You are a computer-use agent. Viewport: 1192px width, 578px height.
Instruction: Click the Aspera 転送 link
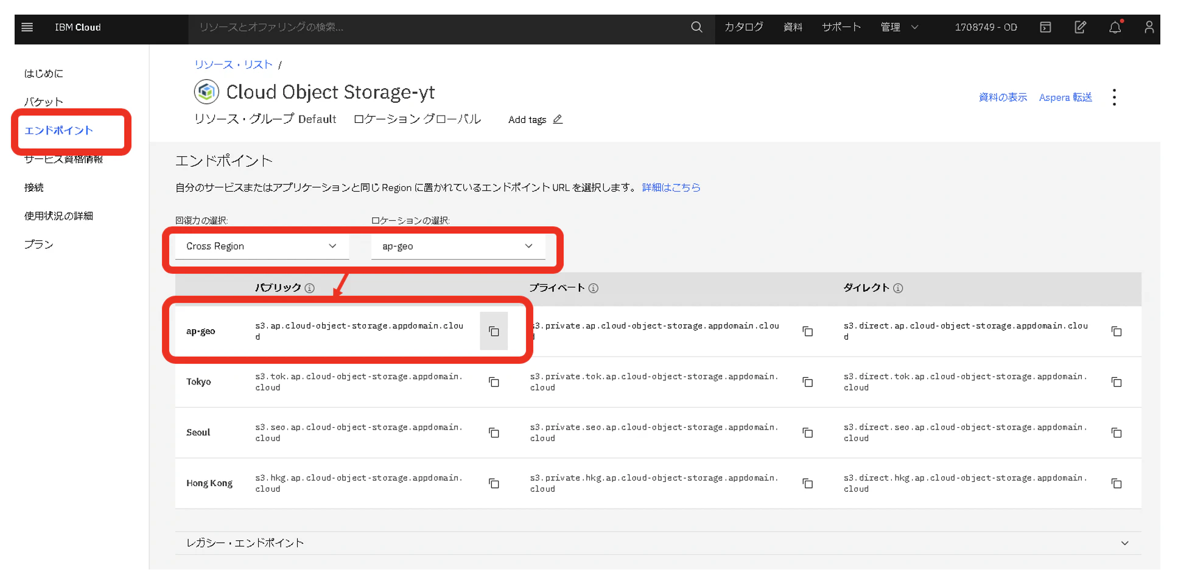[x=1065, y=97]
